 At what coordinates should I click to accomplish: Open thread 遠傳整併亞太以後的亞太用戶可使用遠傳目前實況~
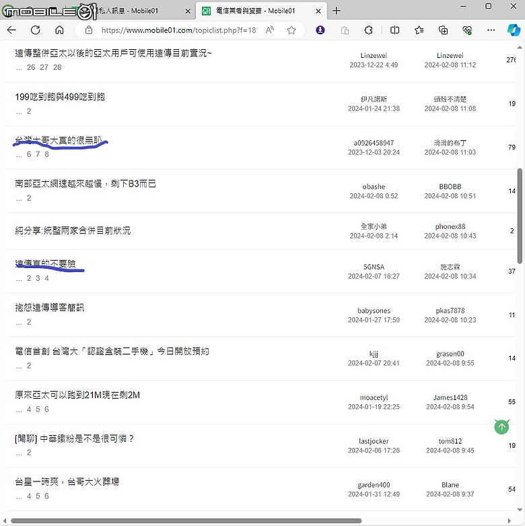(113, 53)
